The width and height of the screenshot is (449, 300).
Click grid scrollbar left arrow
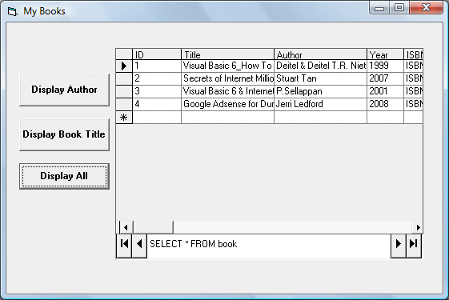tap(126, 227)
